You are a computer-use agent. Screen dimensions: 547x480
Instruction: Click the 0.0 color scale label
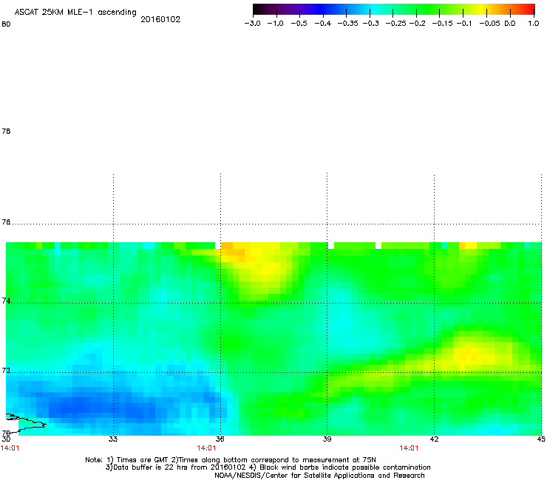point(510,24)
